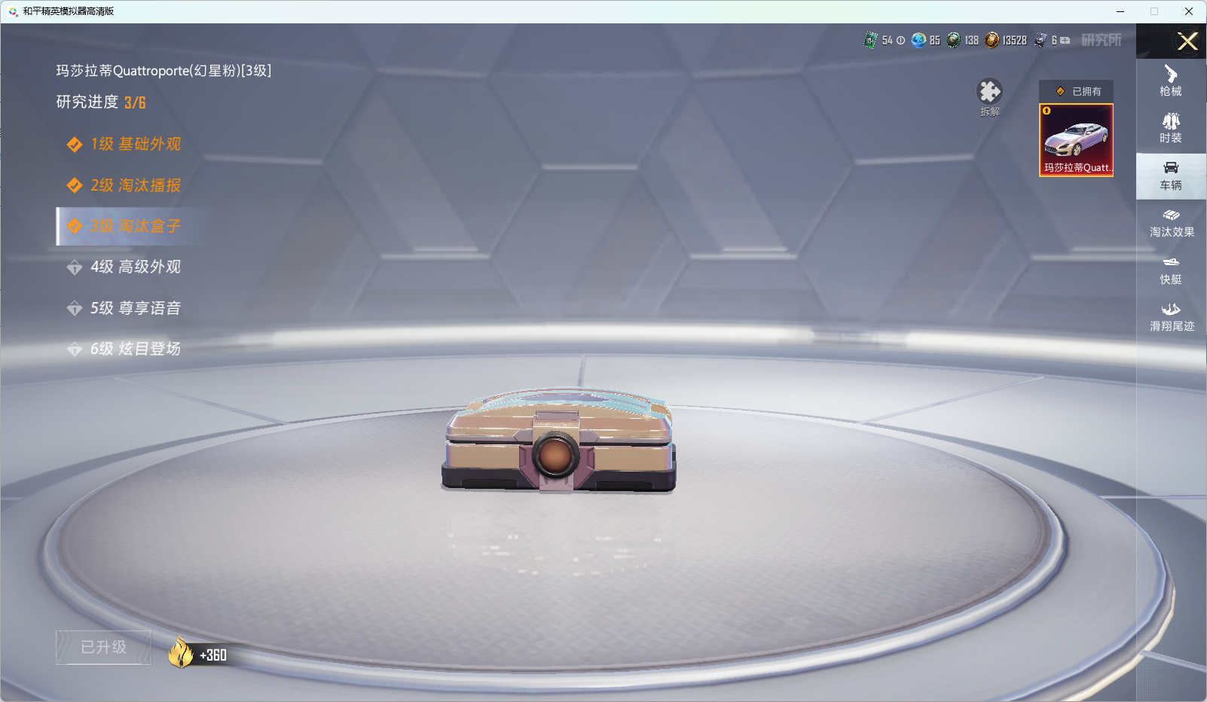Click the 已升级 button
This screenshot has height=702, width=1207.
(104, 647)
